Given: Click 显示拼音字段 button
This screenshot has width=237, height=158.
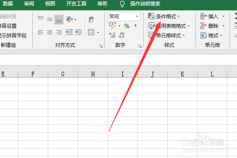Looking at the screenshot, I should pos(13,36).
